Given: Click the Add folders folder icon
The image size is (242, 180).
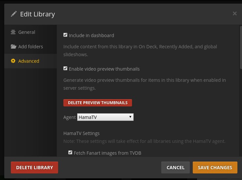Looking at the screenshot, I should [x=13, y=46].
